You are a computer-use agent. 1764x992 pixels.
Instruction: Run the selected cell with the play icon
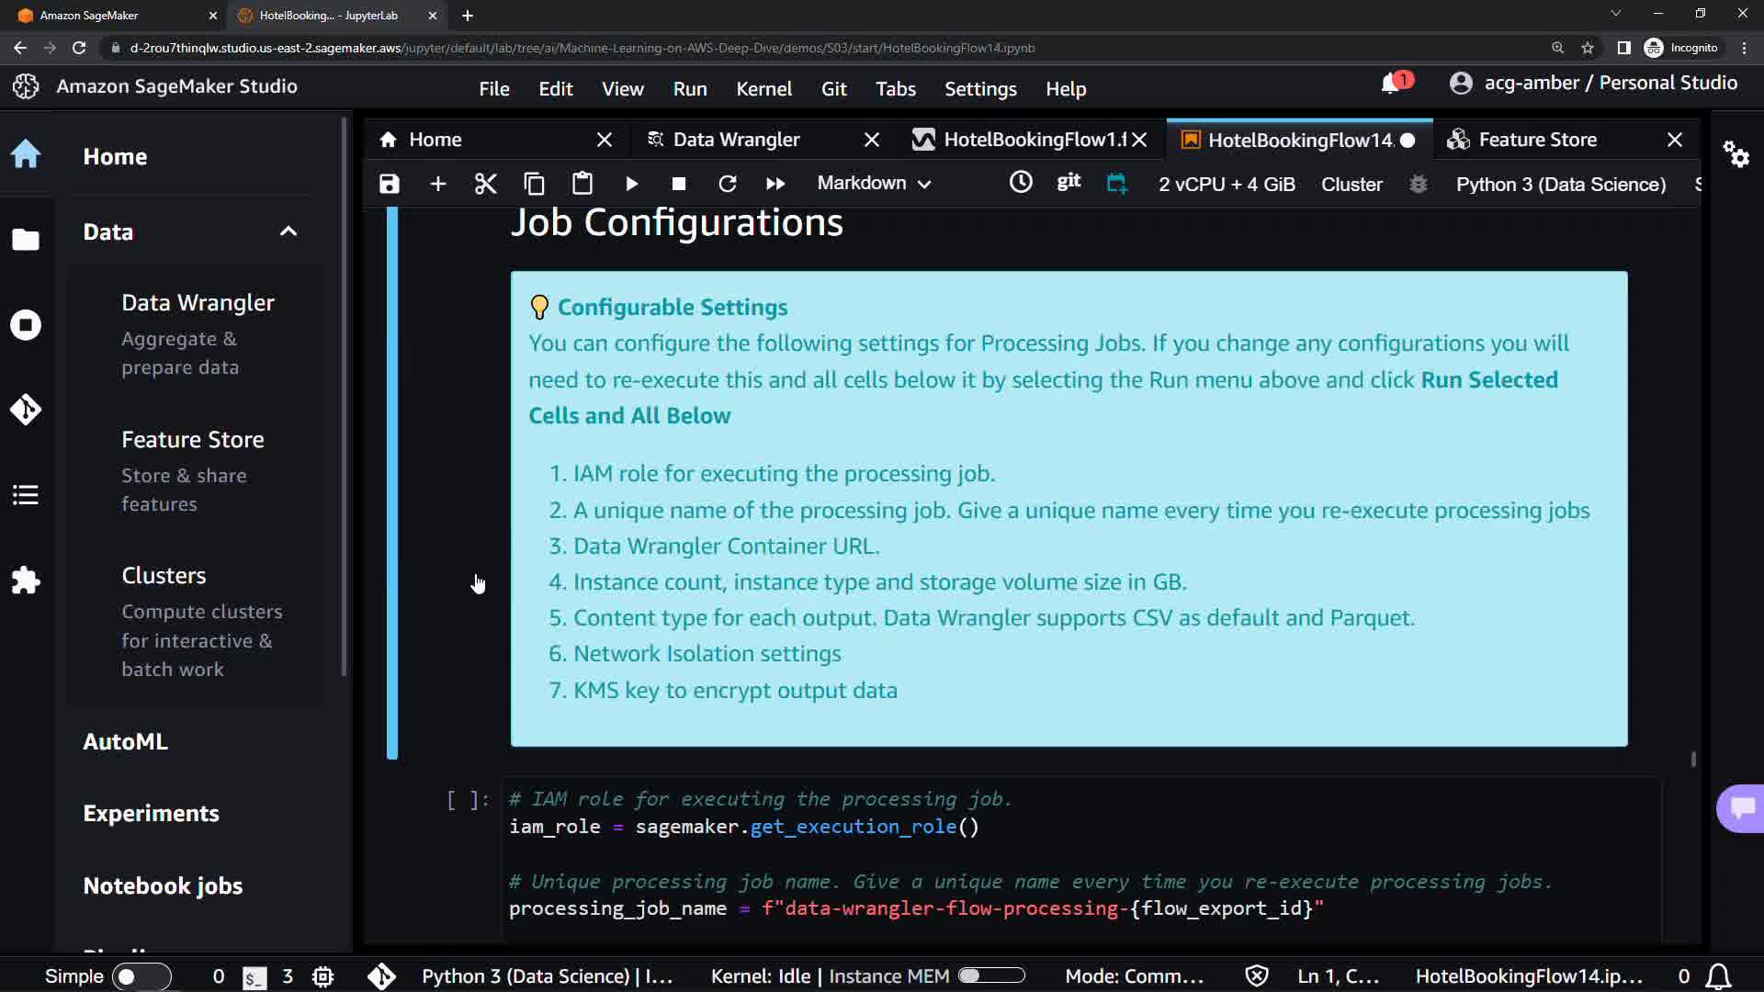pos(631,184)
